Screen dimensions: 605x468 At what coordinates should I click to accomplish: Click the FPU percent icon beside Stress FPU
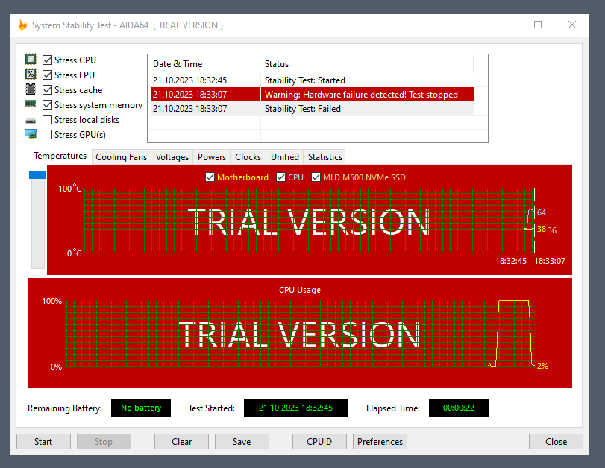31,74
